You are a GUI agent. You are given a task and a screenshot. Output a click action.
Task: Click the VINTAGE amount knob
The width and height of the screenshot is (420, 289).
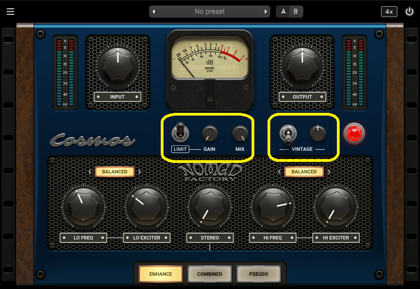(318, 133)
